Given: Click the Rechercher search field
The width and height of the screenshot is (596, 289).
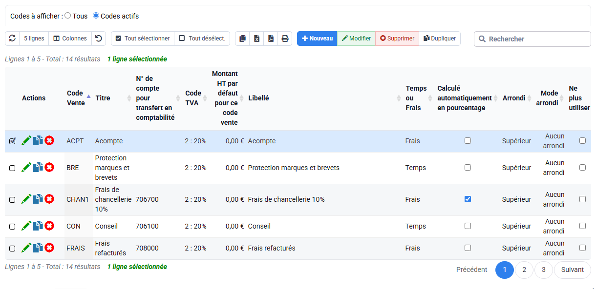Looking at the screenshot, I should pyautogui.click(x=532, y=39).
